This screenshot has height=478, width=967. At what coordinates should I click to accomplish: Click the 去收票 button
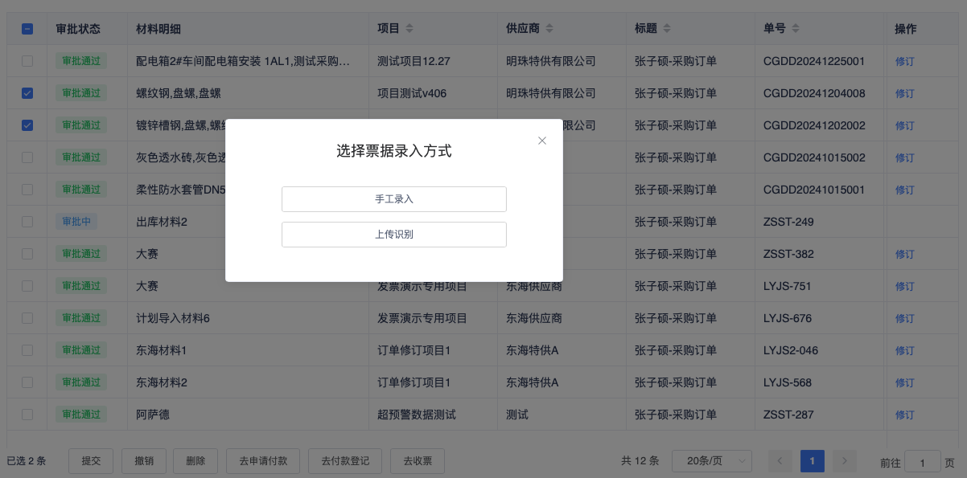[x=418, y=461]
